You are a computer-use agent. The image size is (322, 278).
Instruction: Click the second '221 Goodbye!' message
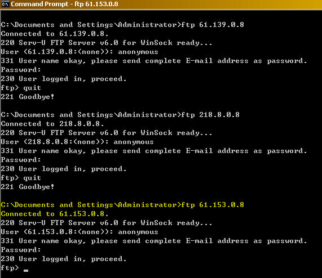pyautogui.click(x=28, y=187)
